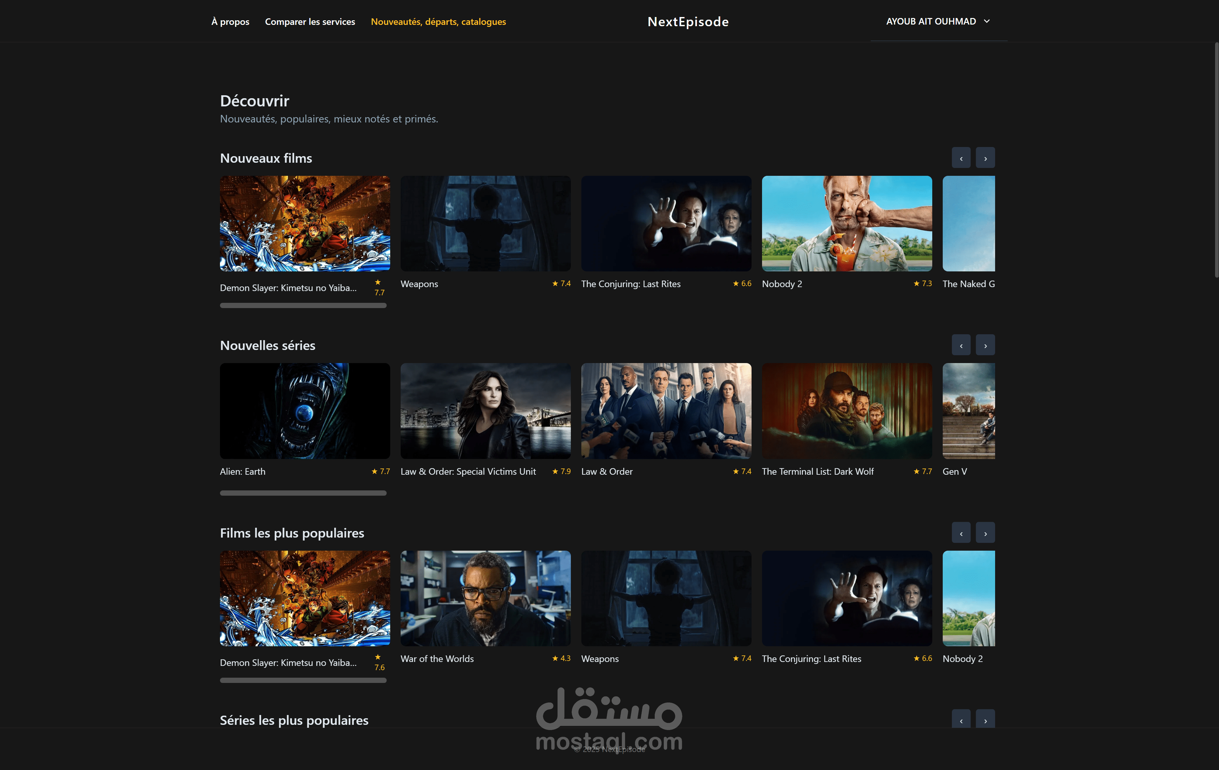Click the page vertical scrollbar

(1216, 160)
